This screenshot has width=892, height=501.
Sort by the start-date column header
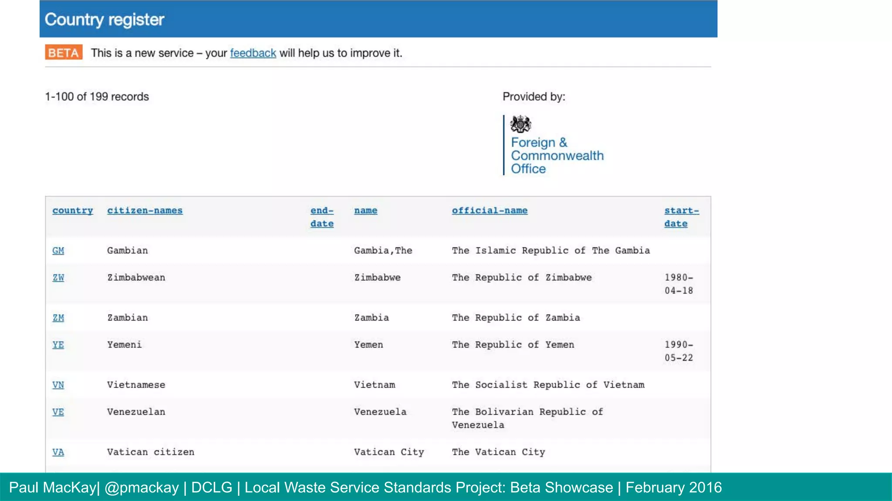682,217
